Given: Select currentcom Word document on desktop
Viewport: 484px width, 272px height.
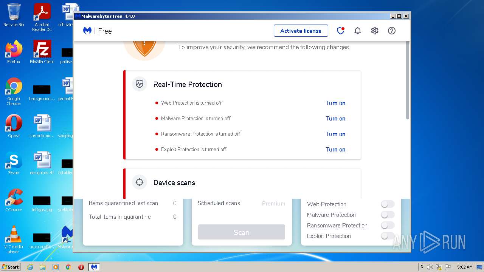Looking at the screenshot, I should point(42,126).
